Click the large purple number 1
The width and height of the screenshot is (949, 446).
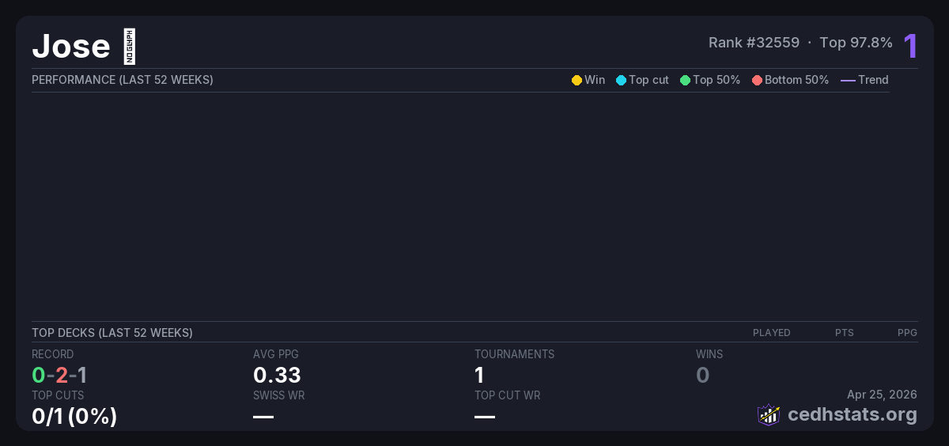910,46
